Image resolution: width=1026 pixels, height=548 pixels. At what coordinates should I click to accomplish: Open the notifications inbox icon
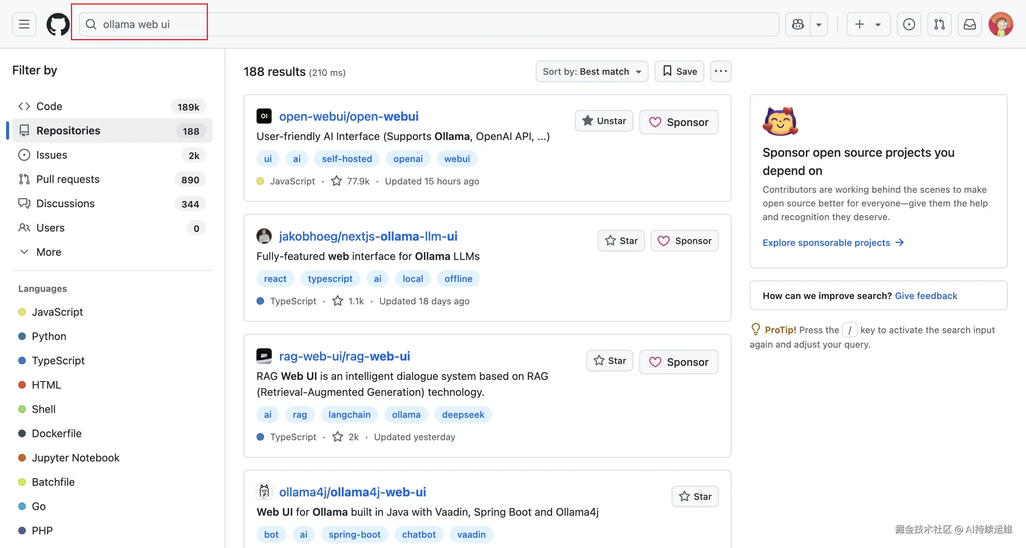(x=969, y=24)
